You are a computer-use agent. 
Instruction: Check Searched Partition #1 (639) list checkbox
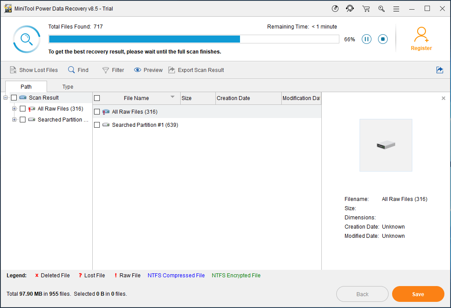pyautogui.click(x=97, y=125)
